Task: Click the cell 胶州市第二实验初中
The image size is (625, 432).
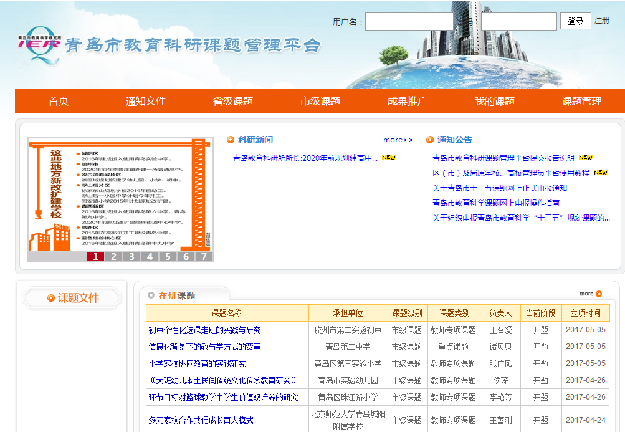Action: click(x=348, y=330)
